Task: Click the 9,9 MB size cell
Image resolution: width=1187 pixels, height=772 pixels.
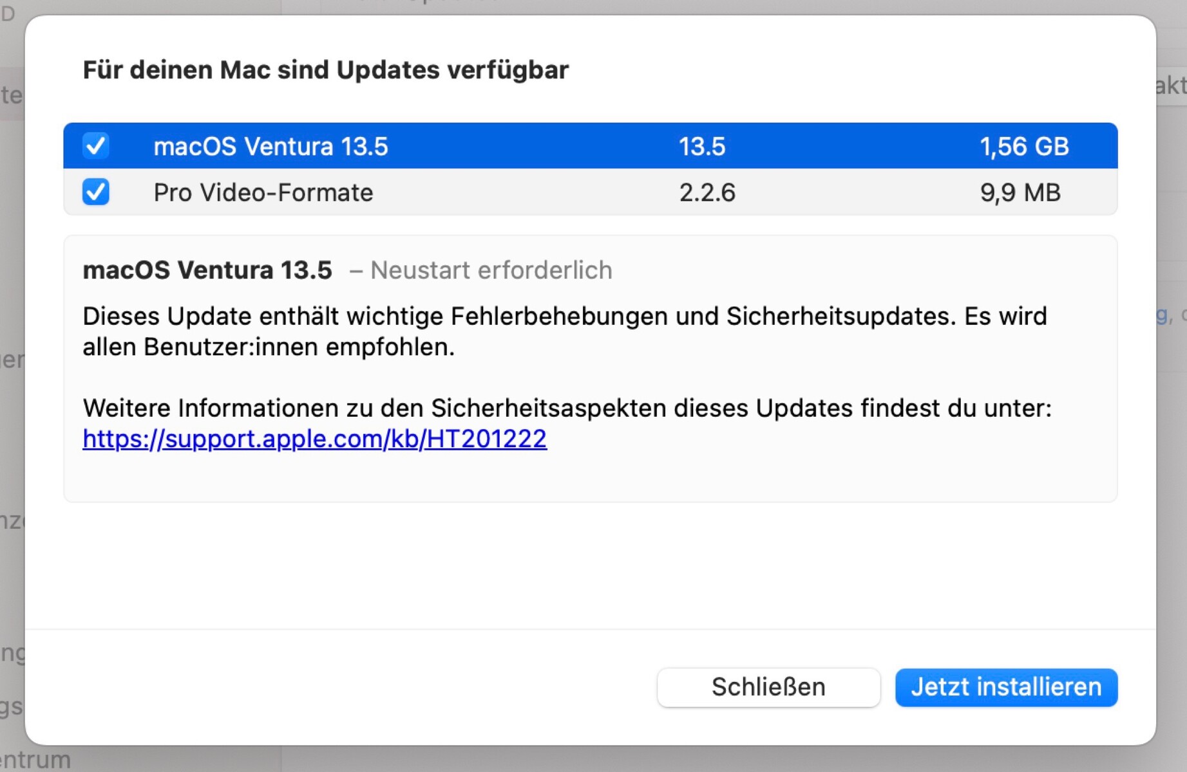Action: click(1020, 193)
